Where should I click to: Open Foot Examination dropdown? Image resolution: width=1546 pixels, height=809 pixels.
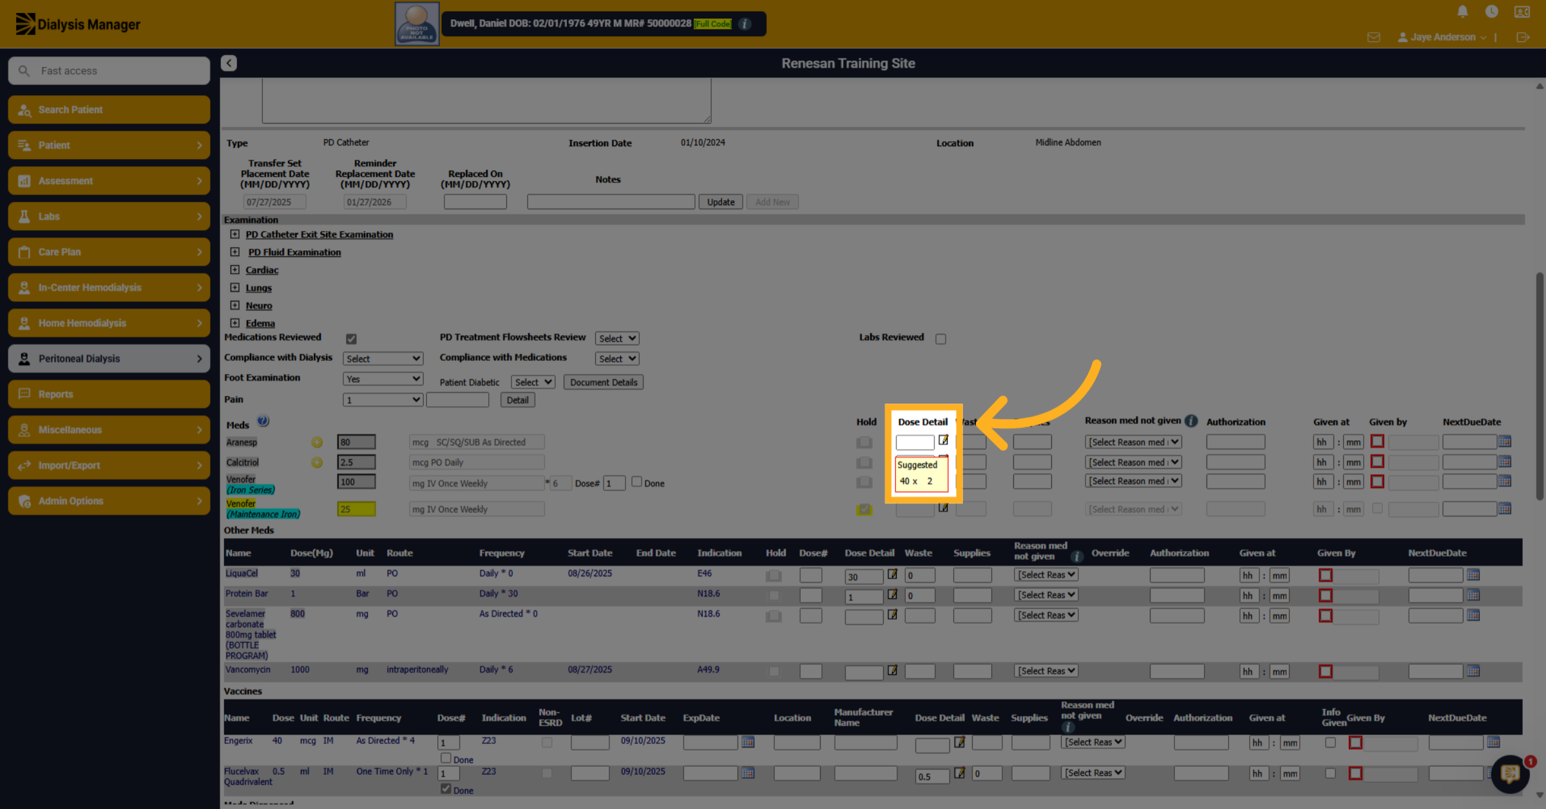383,378
